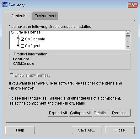
Task: Open the Details... dialog button
Action: [101, 113]
